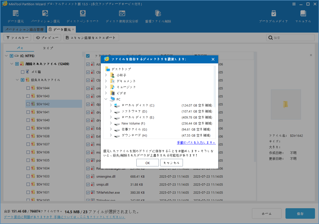Select the パーティション復元 tool
The image size is (319, 224).
(x=45, y=16)
